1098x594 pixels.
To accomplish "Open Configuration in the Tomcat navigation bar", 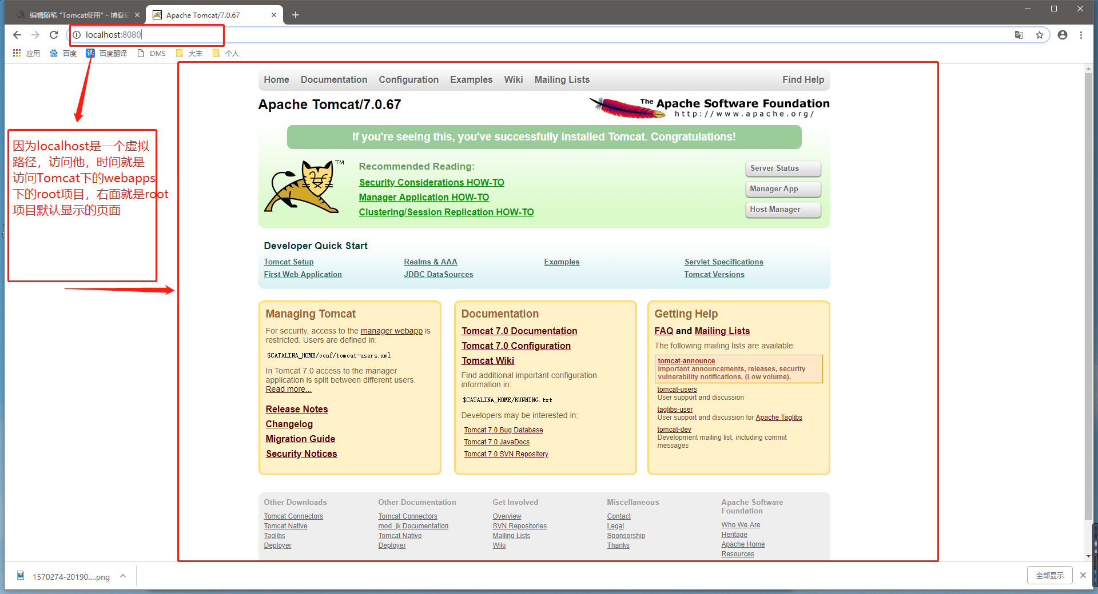I will pyautogui.click(x=409, y=80).
